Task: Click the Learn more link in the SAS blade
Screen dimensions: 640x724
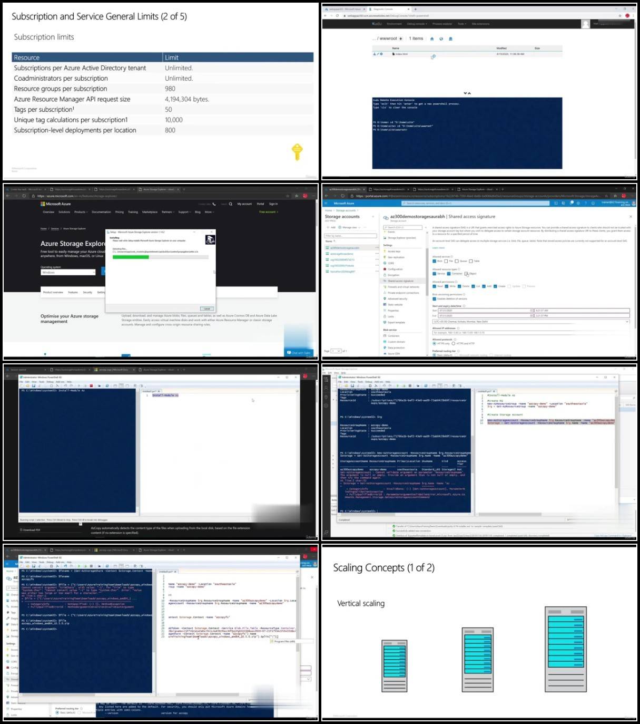Action: (439, 248)
